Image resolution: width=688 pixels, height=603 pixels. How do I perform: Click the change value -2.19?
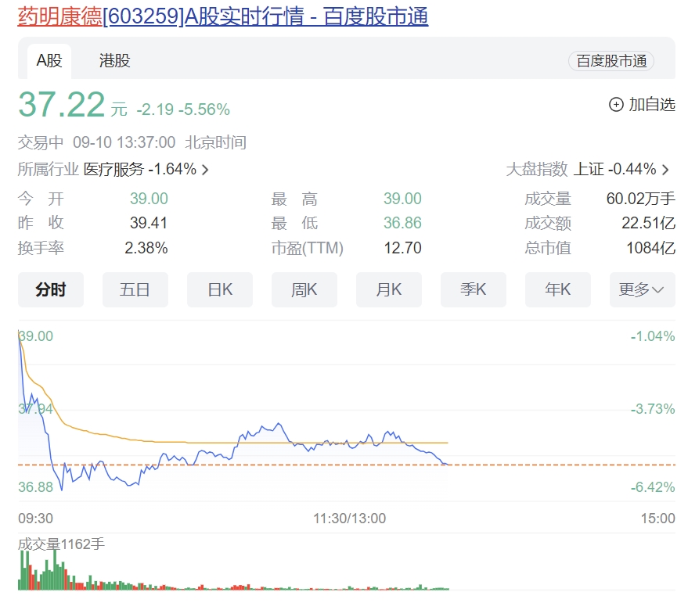(x=155, y=109)
